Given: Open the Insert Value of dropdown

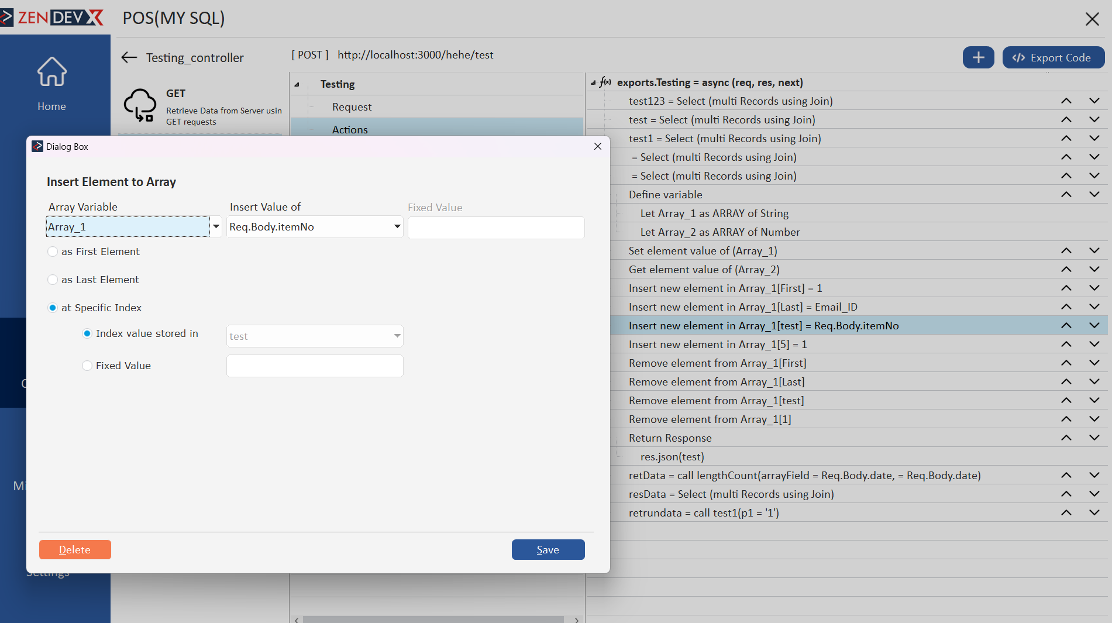Looking at the screenshot, I should (397, 227).
